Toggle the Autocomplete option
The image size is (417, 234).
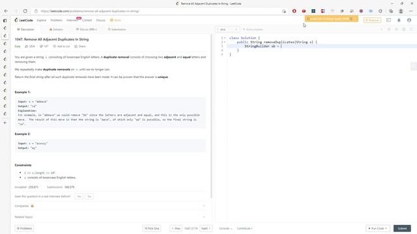[x=253, y=29]
